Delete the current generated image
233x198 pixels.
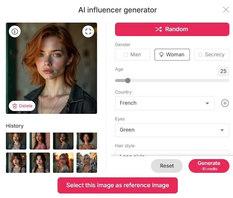tap(22, 106)
